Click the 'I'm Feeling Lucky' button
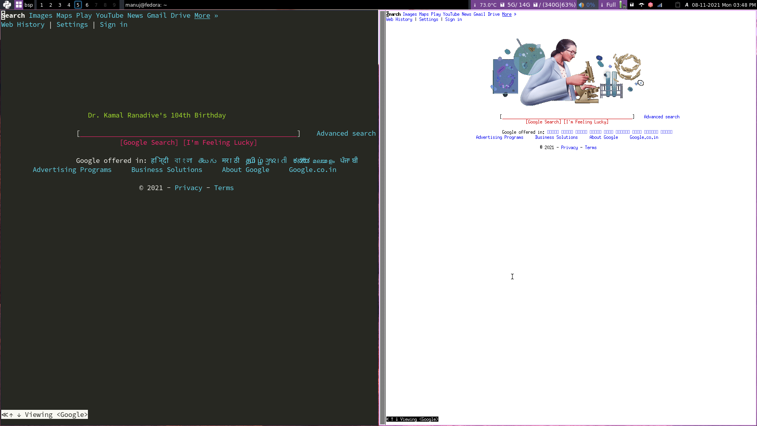The width and height of the screenshot is (757, 426). pos(220,142)
